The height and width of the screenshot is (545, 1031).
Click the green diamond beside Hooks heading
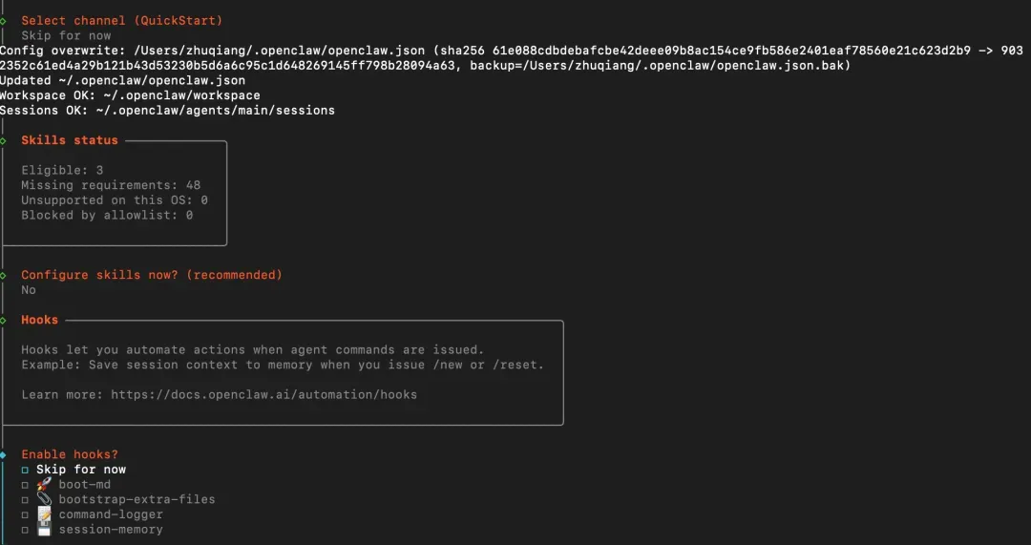pos(3,320)
